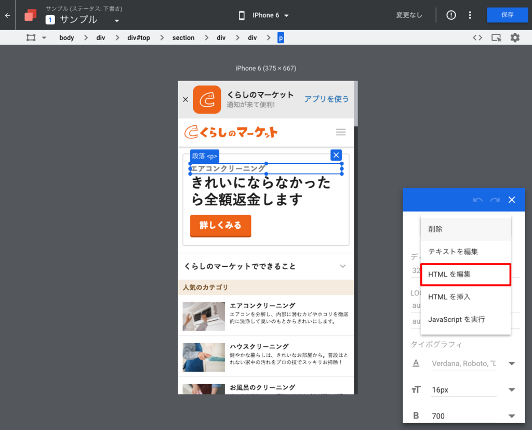Click the warning exclamation icon
Image resolution: width=532 pixels, height=430 pixels.
(450, 15)
